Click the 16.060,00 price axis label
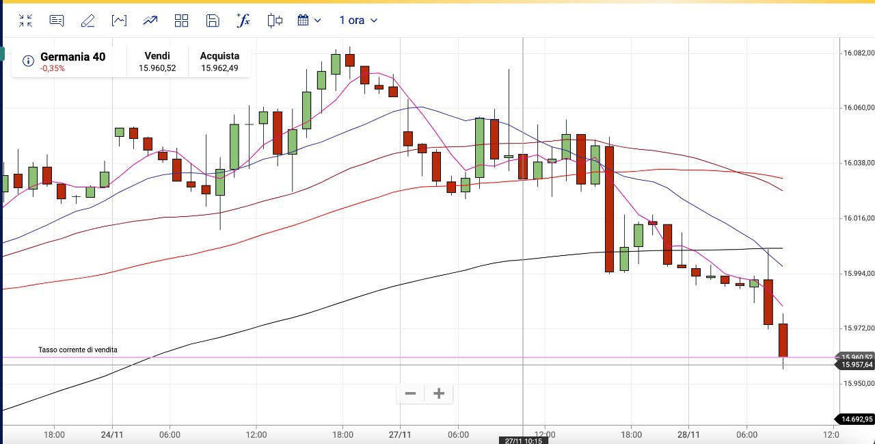The image size is (875, 444). (859, 107)
